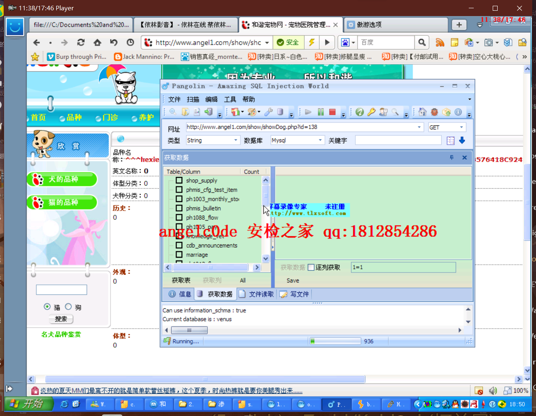Screen dimensions: 536x416
Task: Open the search engine paw dropdown
Action: 353,42
